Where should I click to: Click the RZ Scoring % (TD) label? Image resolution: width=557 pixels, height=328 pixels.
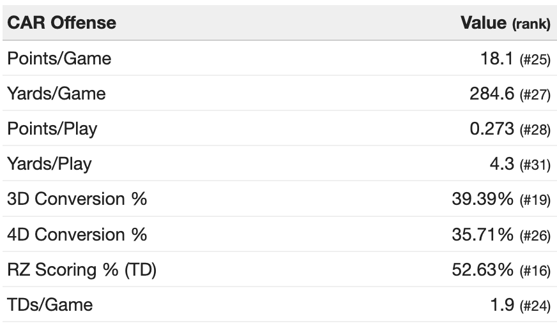[82, 270]
